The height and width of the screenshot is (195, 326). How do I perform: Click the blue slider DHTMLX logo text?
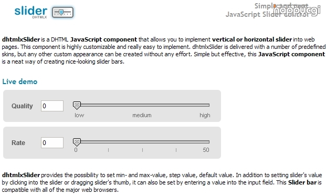(x=31, y=12)
